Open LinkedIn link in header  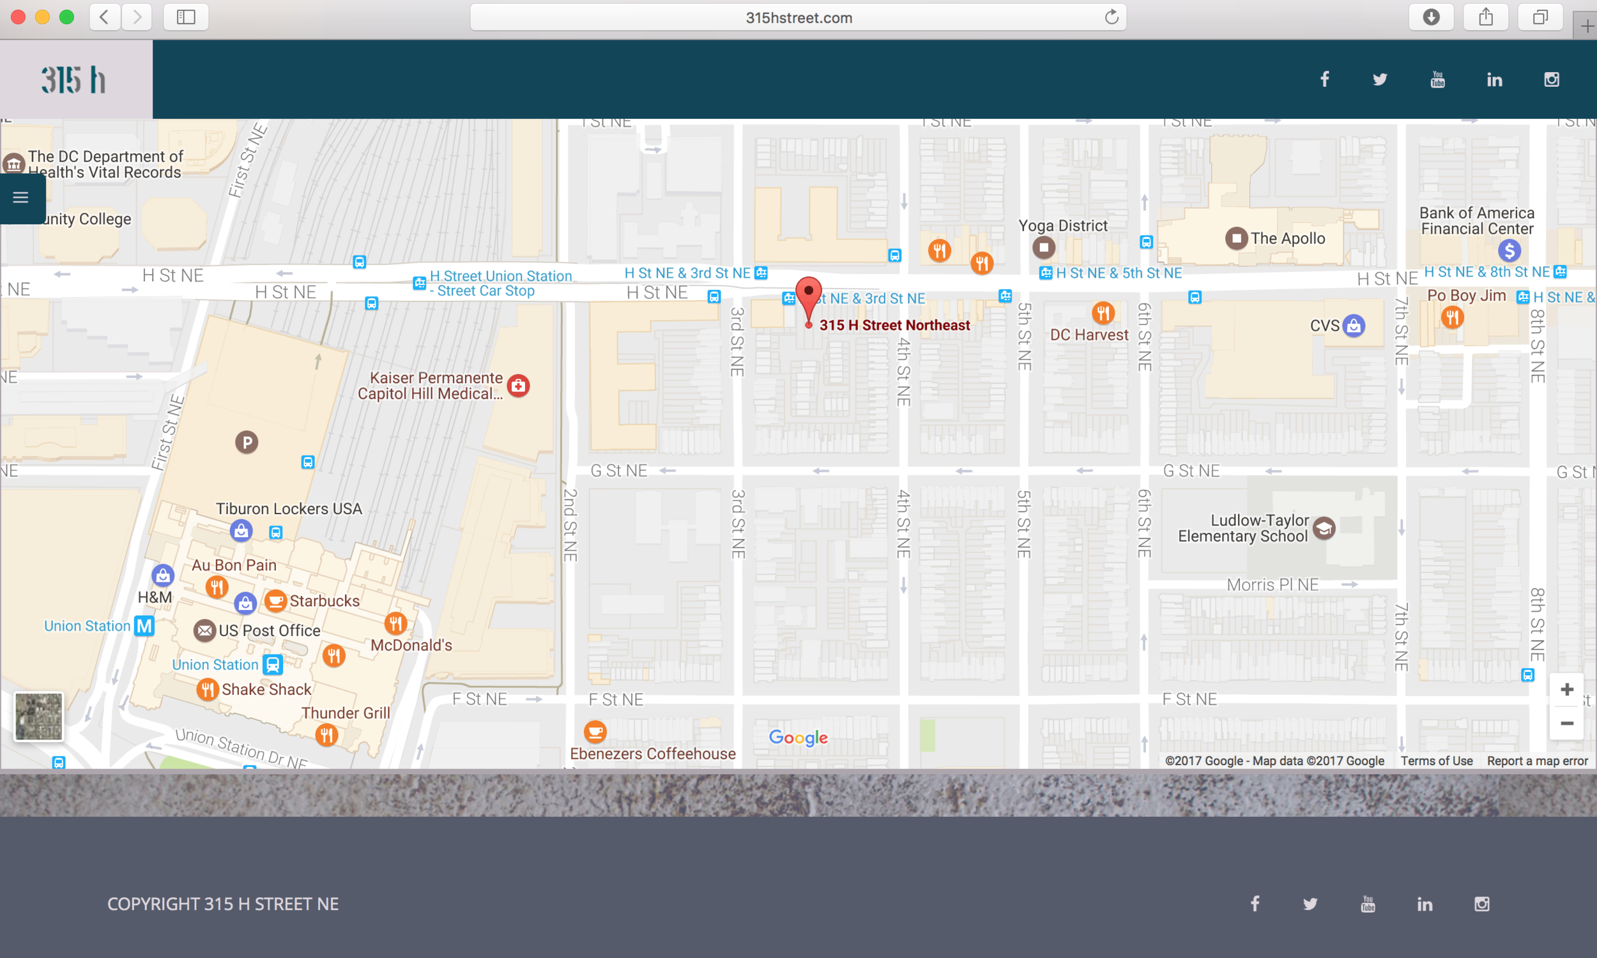click(x=1494, y=79)
